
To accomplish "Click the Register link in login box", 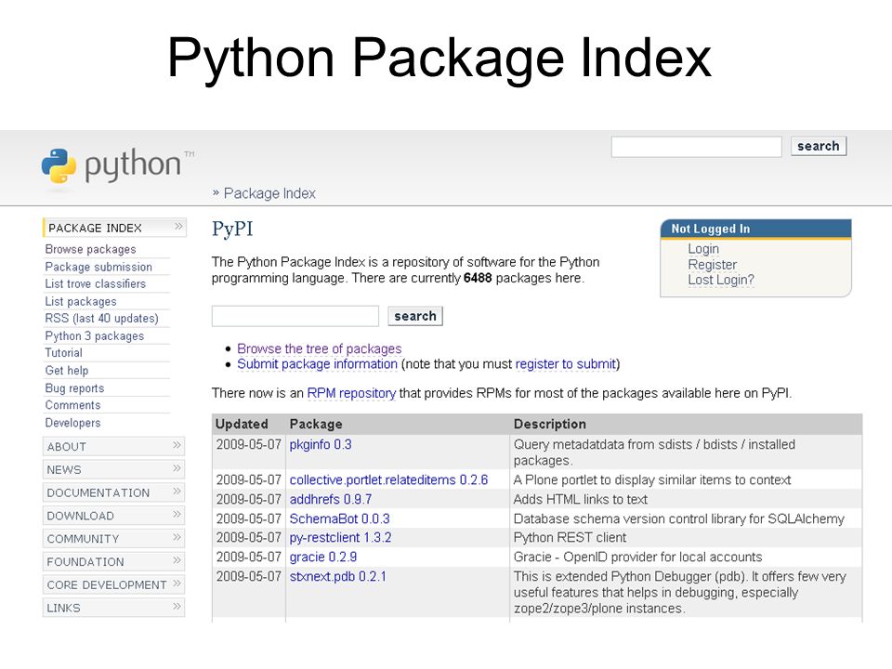I will coord(713,265).
